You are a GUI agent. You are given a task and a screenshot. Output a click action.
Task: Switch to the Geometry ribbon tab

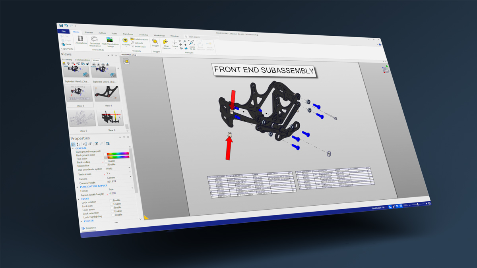click(x=143, y=35)
